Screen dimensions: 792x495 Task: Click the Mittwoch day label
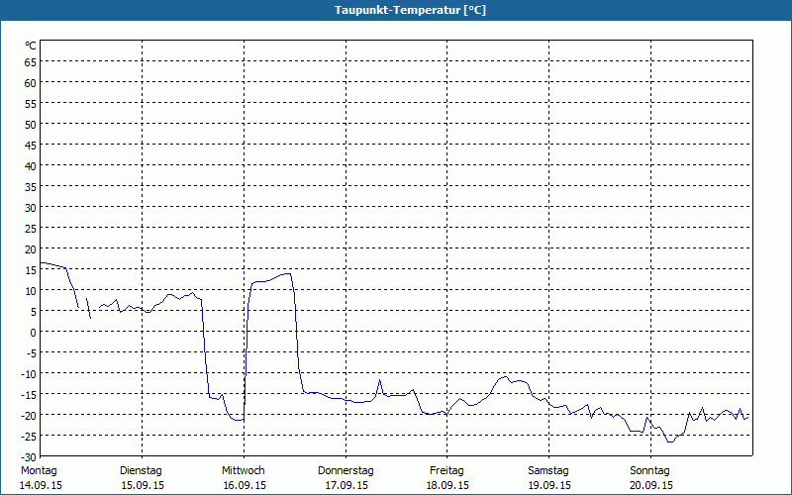pos(244,471)
